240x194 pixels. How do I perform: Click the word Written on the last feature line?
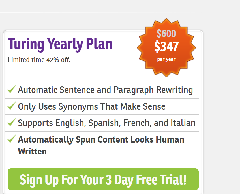(x=32, y=151)
